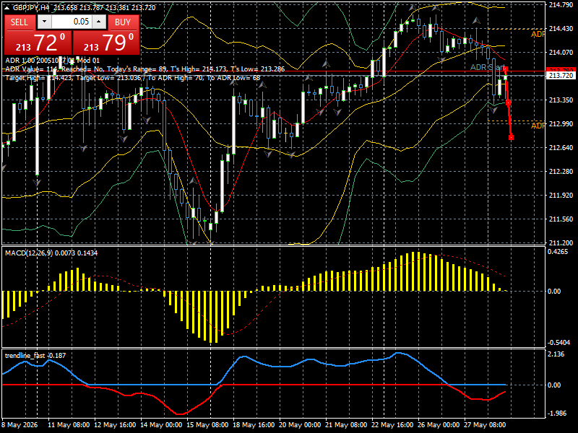
Task: Click the 20 May 00:00 time label
Action: coord(300,425)
